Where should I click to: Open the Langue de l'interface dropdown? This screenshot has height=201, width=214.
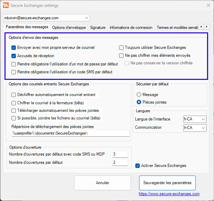[195, 119]
